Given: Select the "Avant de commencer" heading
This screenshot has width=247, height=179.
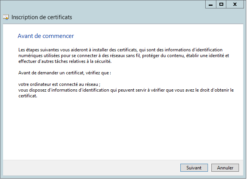Looking at the screenshot, I should [x=46, y=36].
